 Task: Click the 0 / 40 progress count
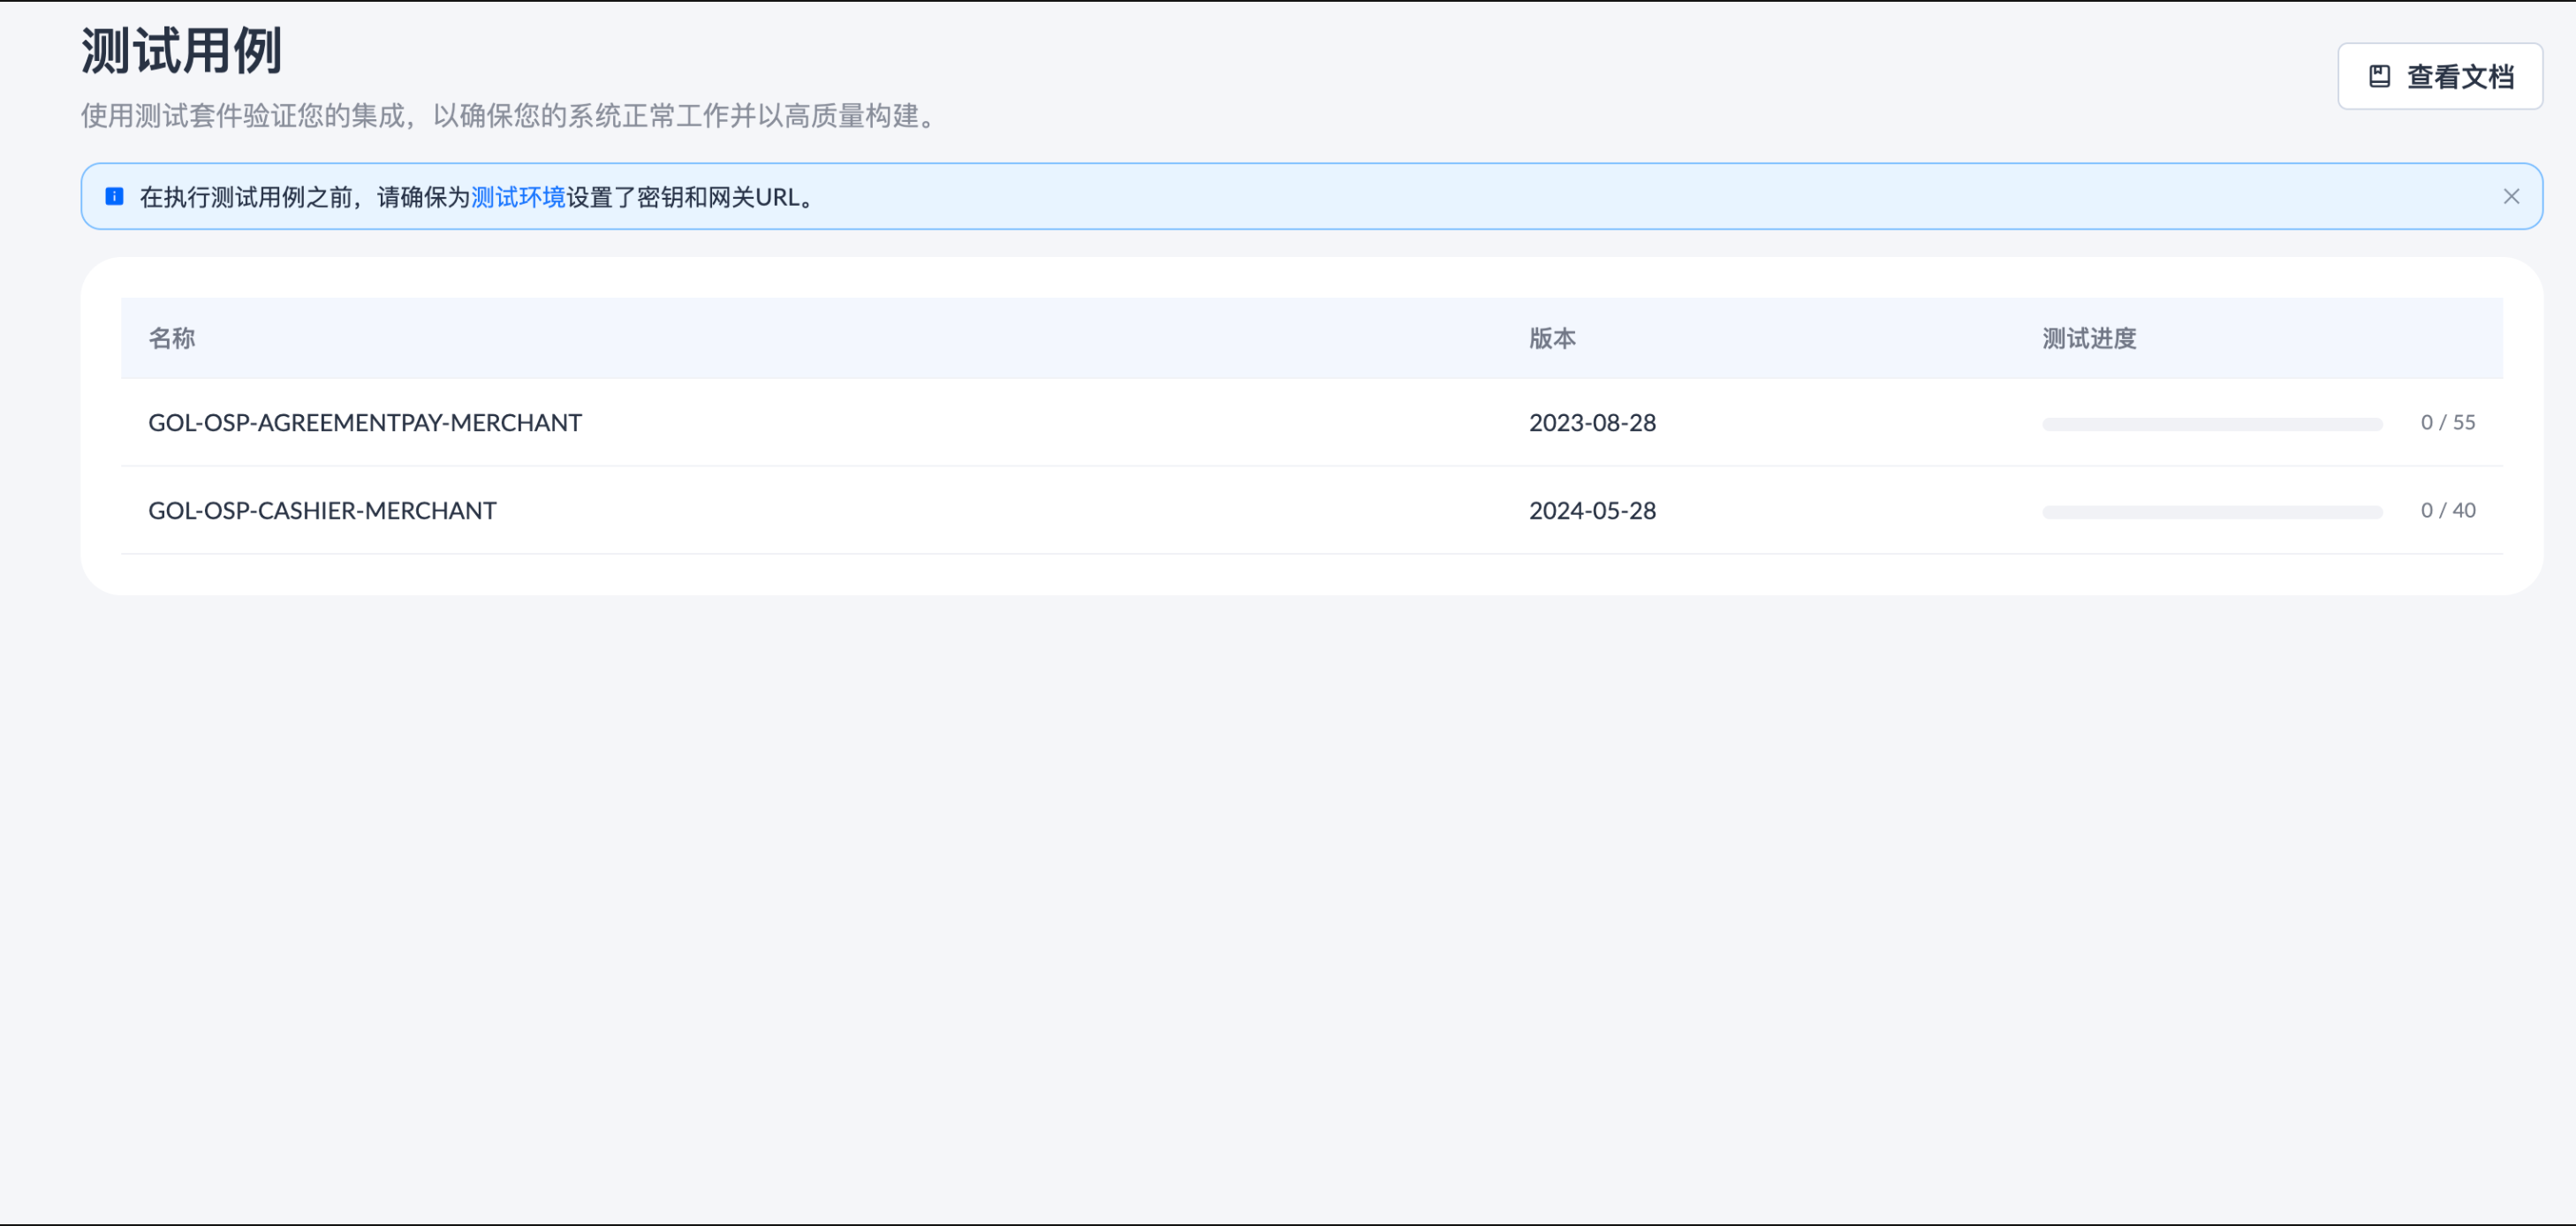click(2447, 510)
